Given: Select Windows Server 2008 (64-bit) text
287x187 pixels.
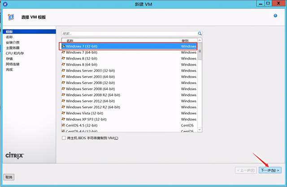Looking at the screenshot, I should pos(90,89).
